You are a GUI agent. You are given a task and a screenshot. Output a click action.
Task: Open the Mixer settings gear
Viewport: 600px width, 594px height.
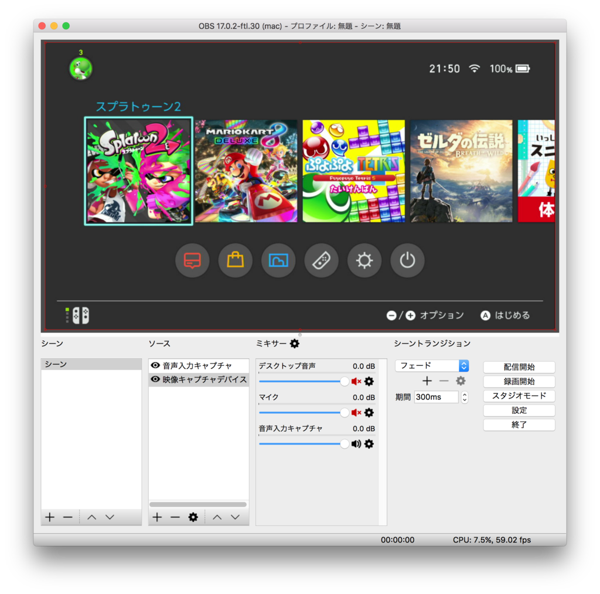click(x=294, y=344)
